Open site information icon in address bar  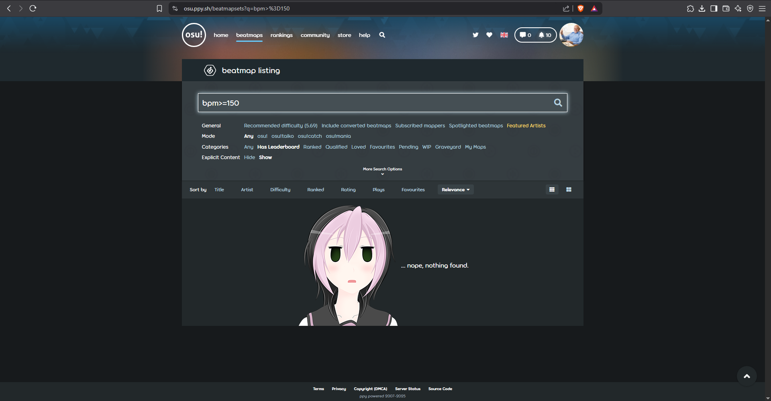pos(175,8)
